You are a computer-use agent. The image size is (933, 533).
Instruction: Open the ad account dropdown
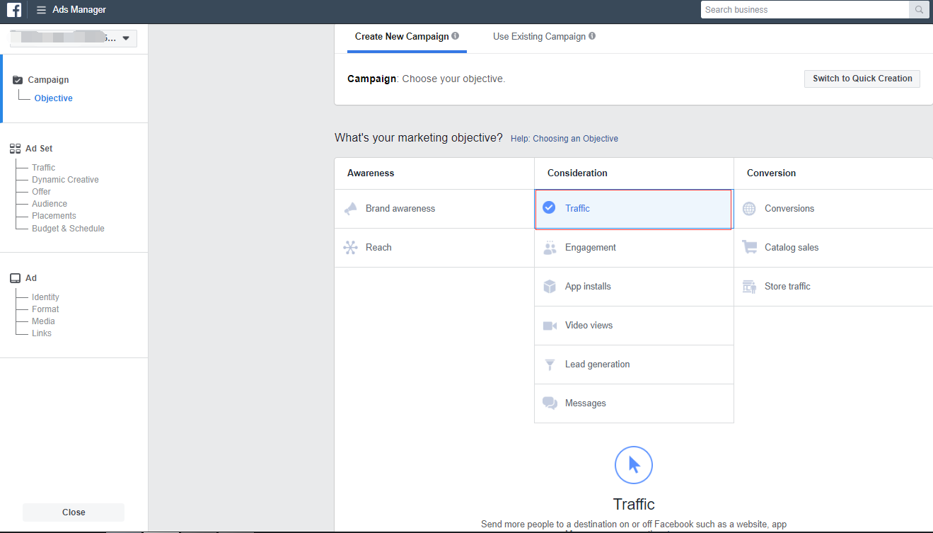click(x=74, y=38)
